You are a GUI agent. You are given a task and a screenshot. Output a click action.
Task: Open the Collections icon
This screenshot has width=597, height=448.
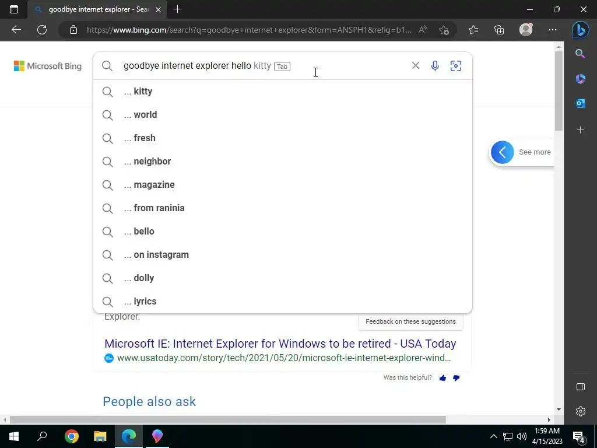coord(499,30)
